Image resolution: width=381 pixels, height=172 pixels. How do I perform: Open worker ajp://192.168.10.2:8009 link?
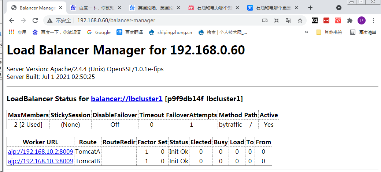pyautogui.click(x=40, y=151)
